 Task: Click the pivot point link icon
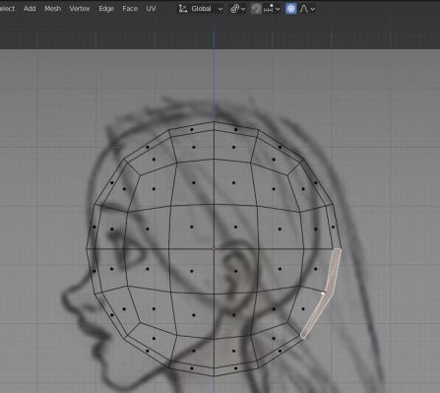[x=234, y=9]
